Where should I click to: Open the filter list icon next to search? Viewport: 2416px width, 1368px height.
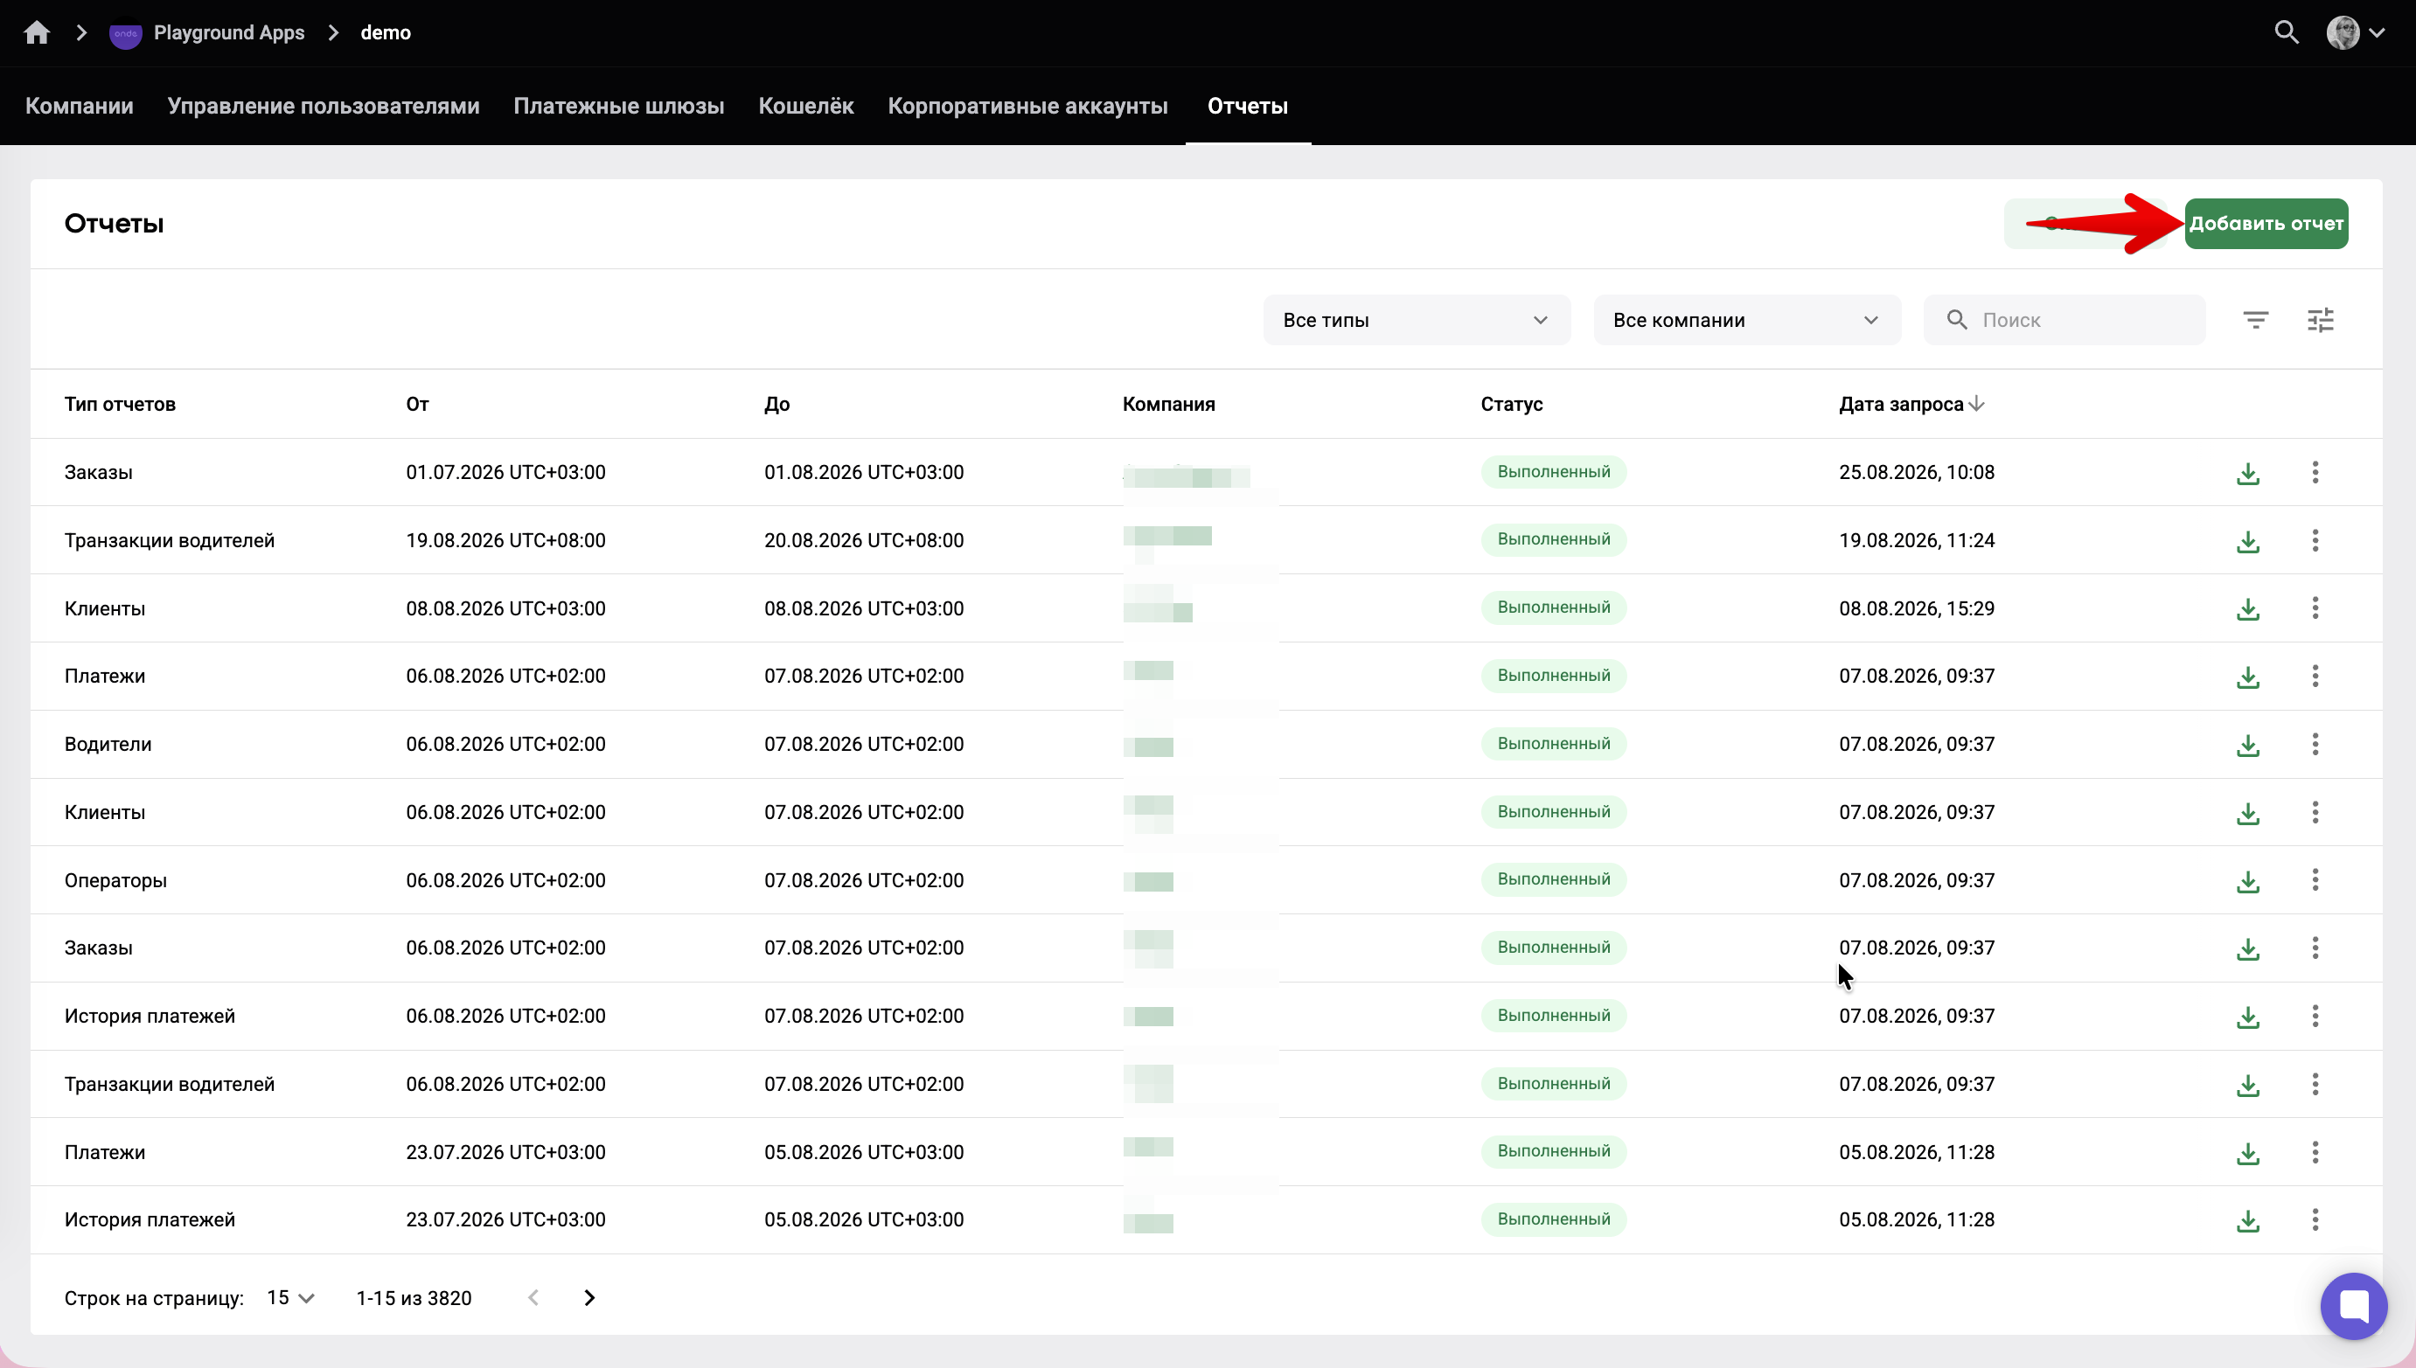click(x=2255, y=321)
